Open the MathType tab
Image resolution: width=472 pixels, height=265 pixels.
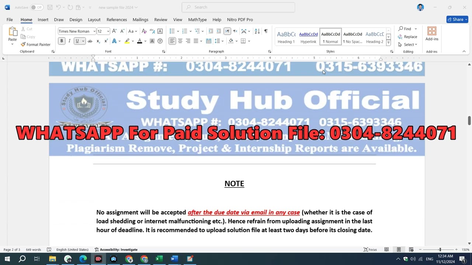197,20
